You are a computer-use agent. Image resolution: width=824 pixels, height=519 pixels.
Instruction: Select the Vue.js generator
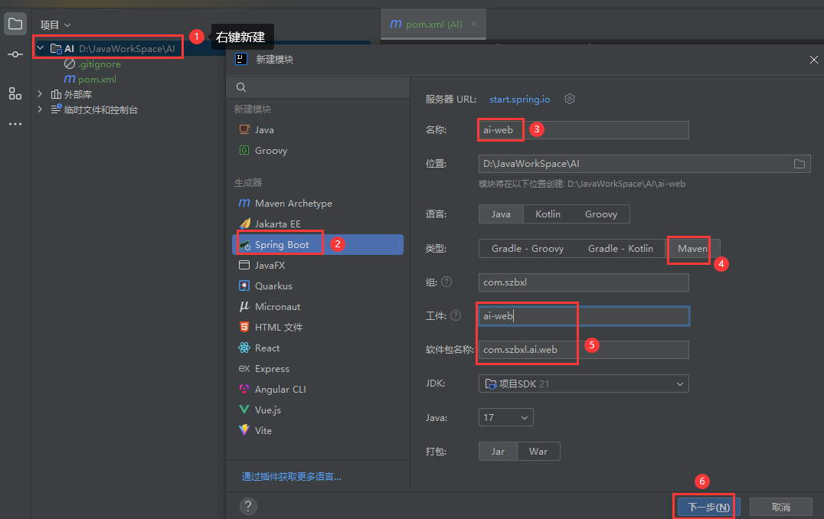tap(317, 410)
